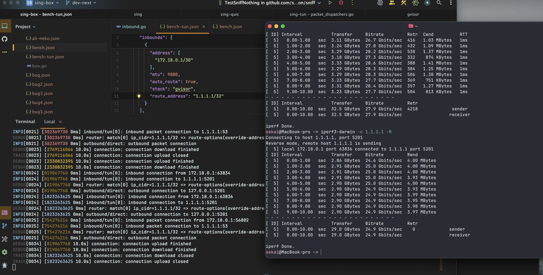Open the Build tools sidebar icon
The width and height of the screenshot is (543, 275).
click(5, 238)
